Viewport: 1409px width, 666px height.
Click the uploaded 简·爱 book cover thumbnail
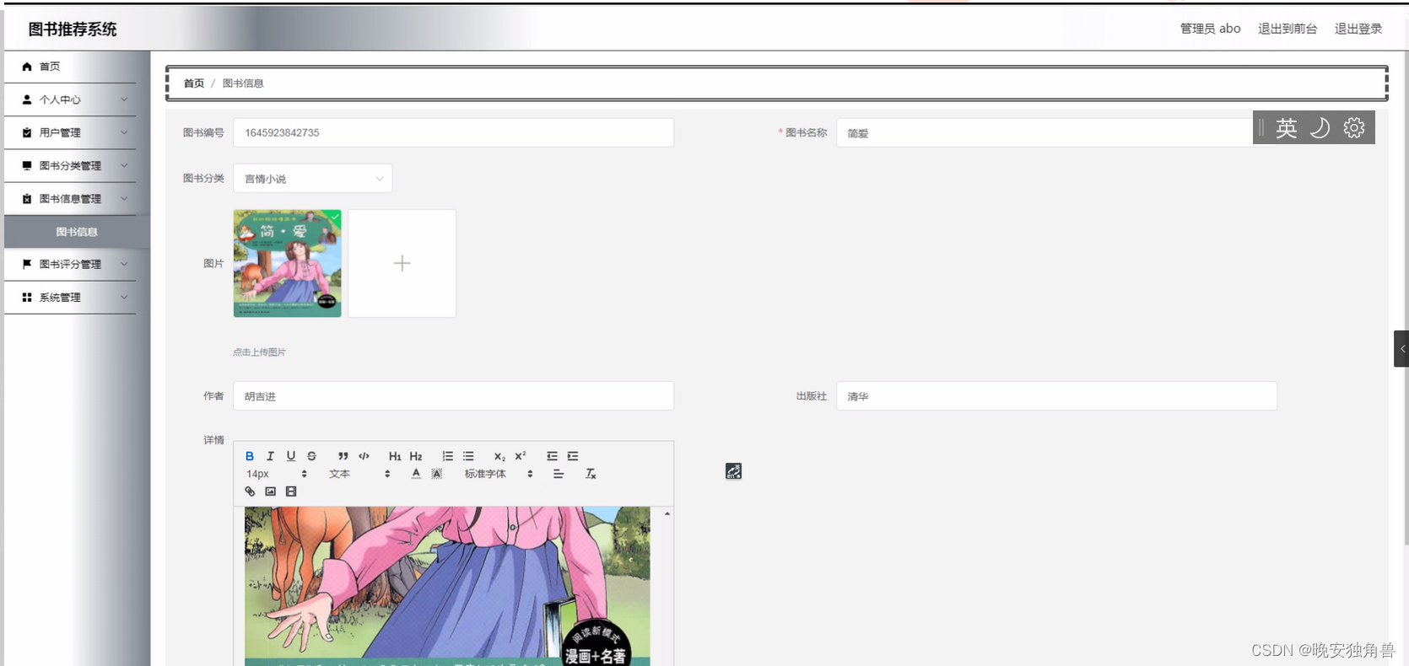(288, 263)
